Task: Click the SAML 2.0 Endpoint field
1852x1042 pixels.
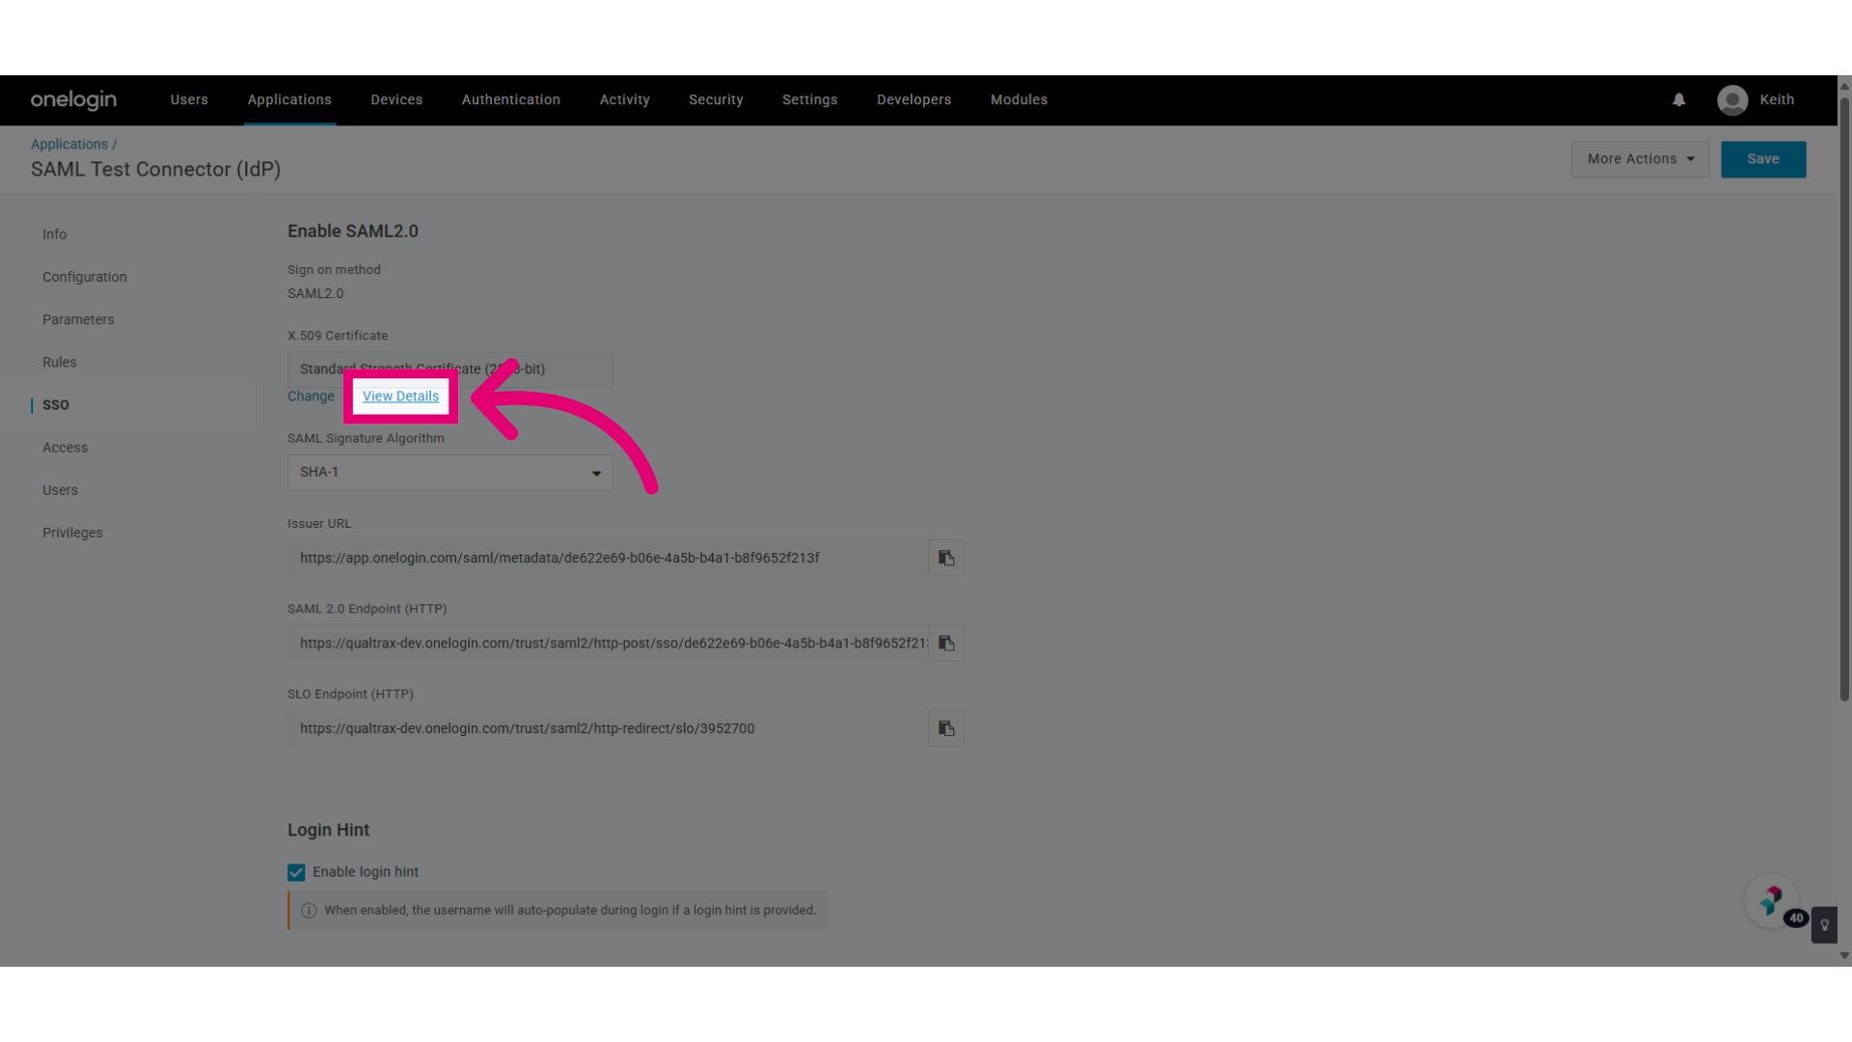Action: tap(608, 644)
